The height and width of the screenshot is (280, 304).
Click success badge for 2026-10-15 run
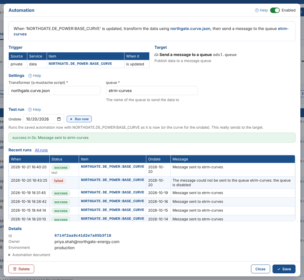[x=61, y=211]
